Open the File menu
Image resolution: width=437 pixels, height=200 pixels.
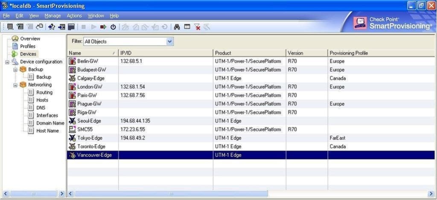(6, 16)
